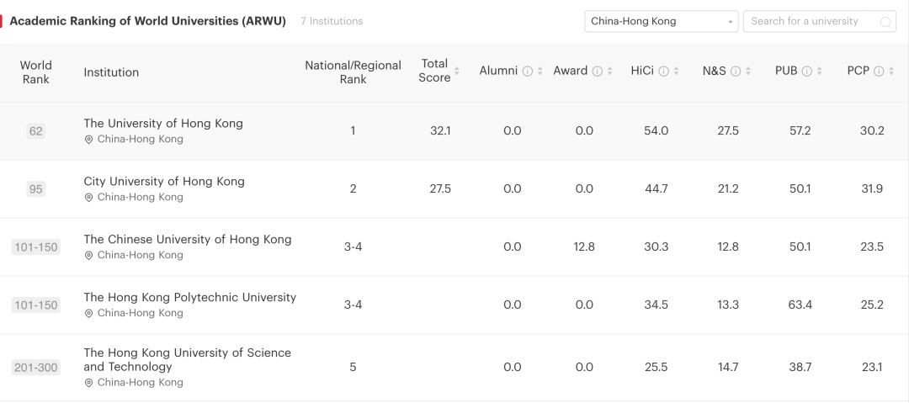Screen dimensions: 909x403
Task: Click the World Rank column header
Action: pos(36,72)
